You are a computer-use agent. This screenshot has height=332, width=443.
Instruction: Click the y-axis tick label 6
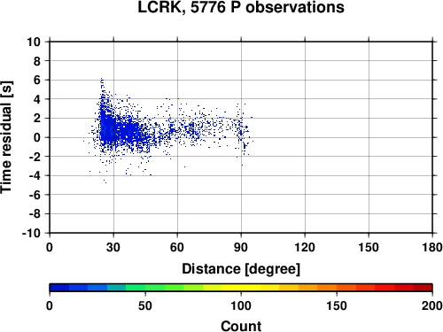(x=37, y=80)
